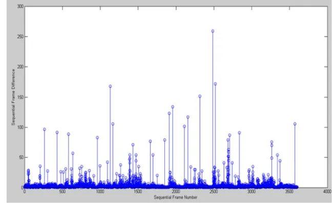This screenshot has width=333, height=203.
Task: Select the peak marker near 152 around frame 2300
Action: 200,96
